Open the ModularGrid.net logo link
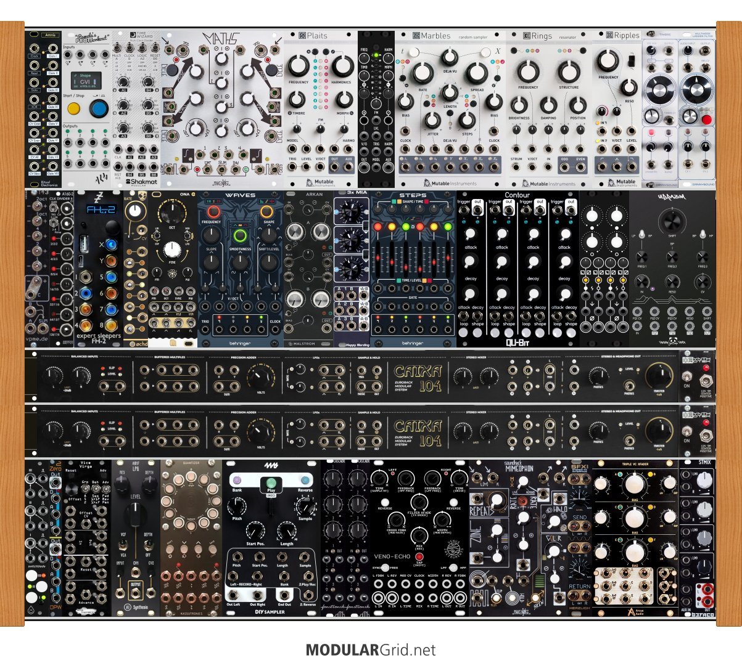Viewport: 742px width, 663px height. coord(371,650)
